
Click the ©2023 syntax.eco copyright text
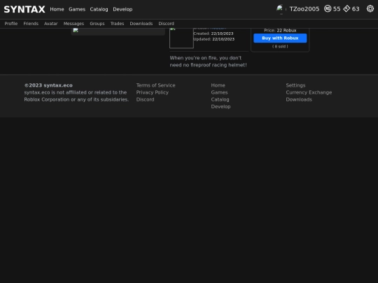[48, 85]
